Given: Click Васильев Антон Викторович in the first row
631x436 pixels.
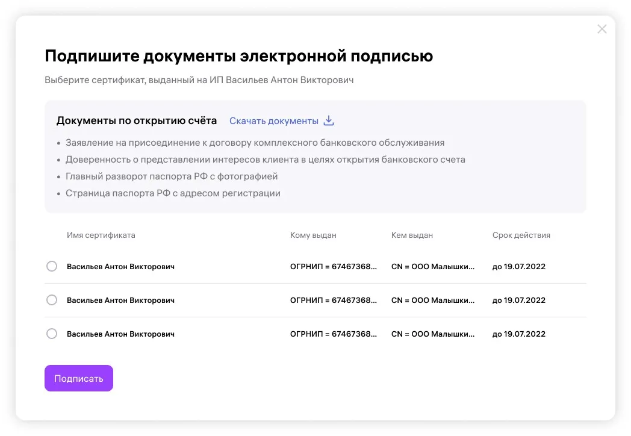Looking at the screenshot, I should [x=120, y=266].
